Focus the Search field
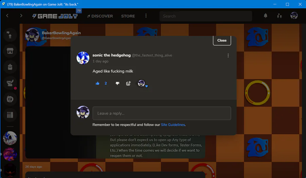This screenshot has width=306, height=178. point(206,16)
